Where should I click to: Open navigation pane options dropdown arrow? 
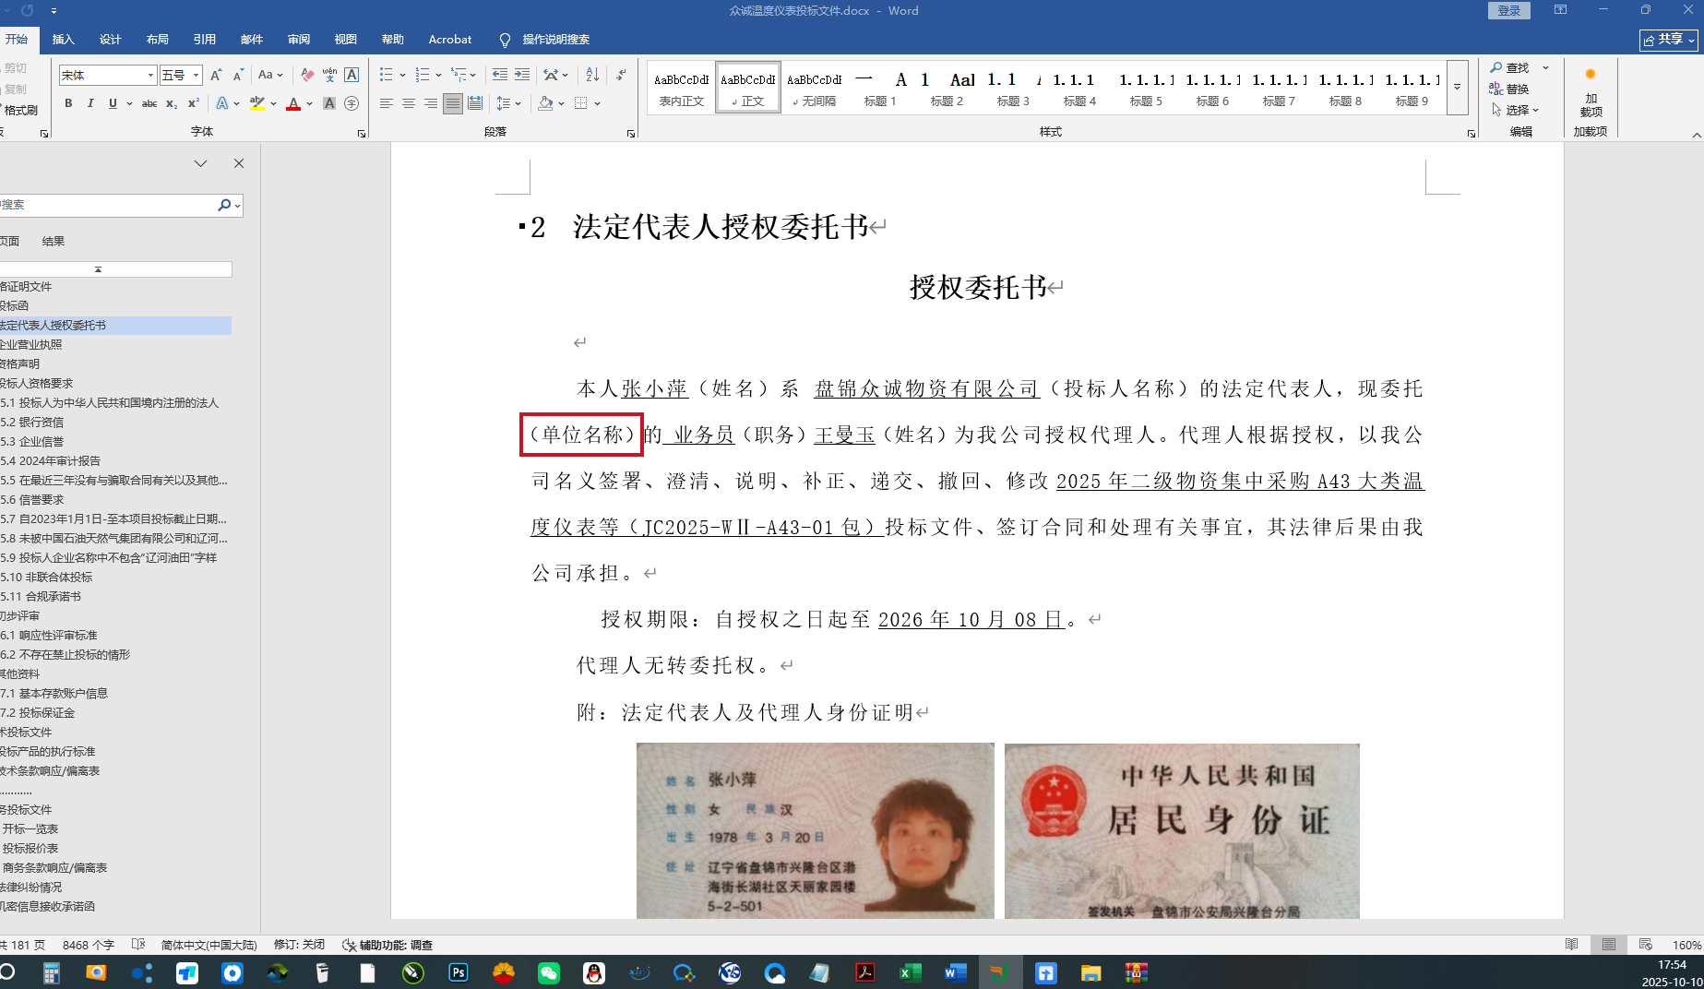pyautogui.click(x=200, y=163)
